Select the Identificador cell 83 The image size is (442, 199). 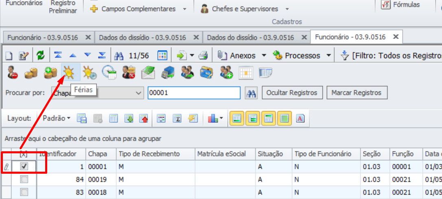pyautogui.click(x=61, y=192)
